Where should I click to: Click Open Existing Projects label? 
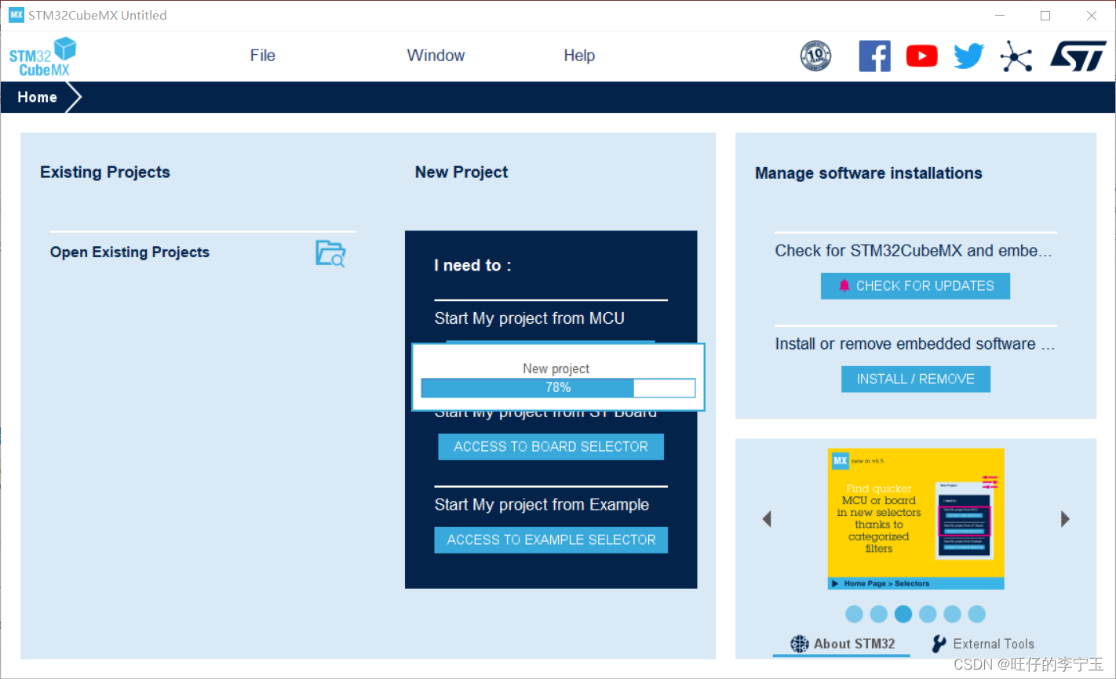click(129, 252)
